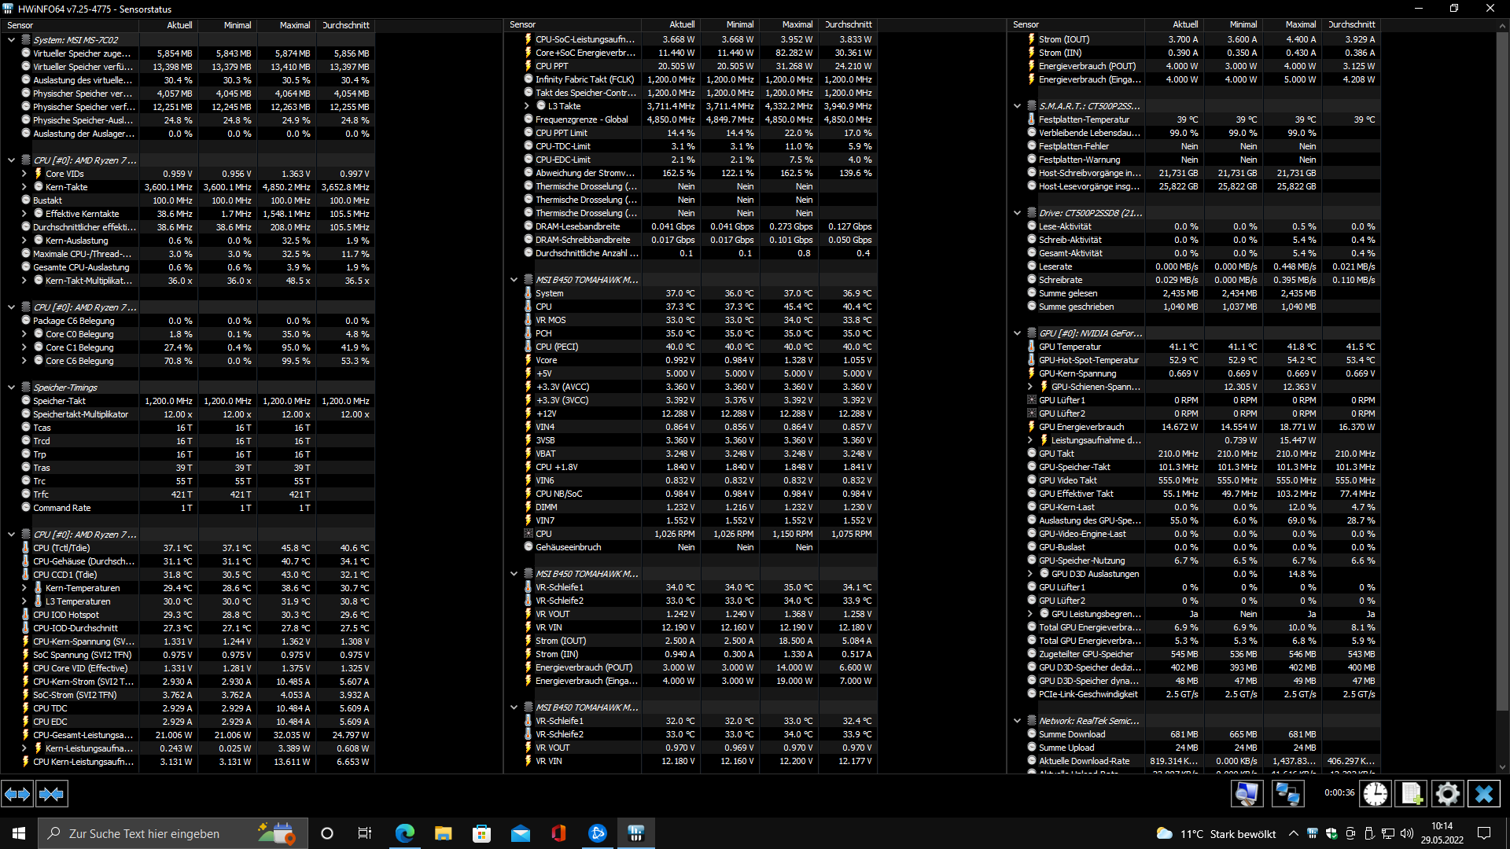The height and width of the screenshot is (849, 1510).
Task: Click the network computers icon in the bottom toolbar
Action: click(1287, 794)
